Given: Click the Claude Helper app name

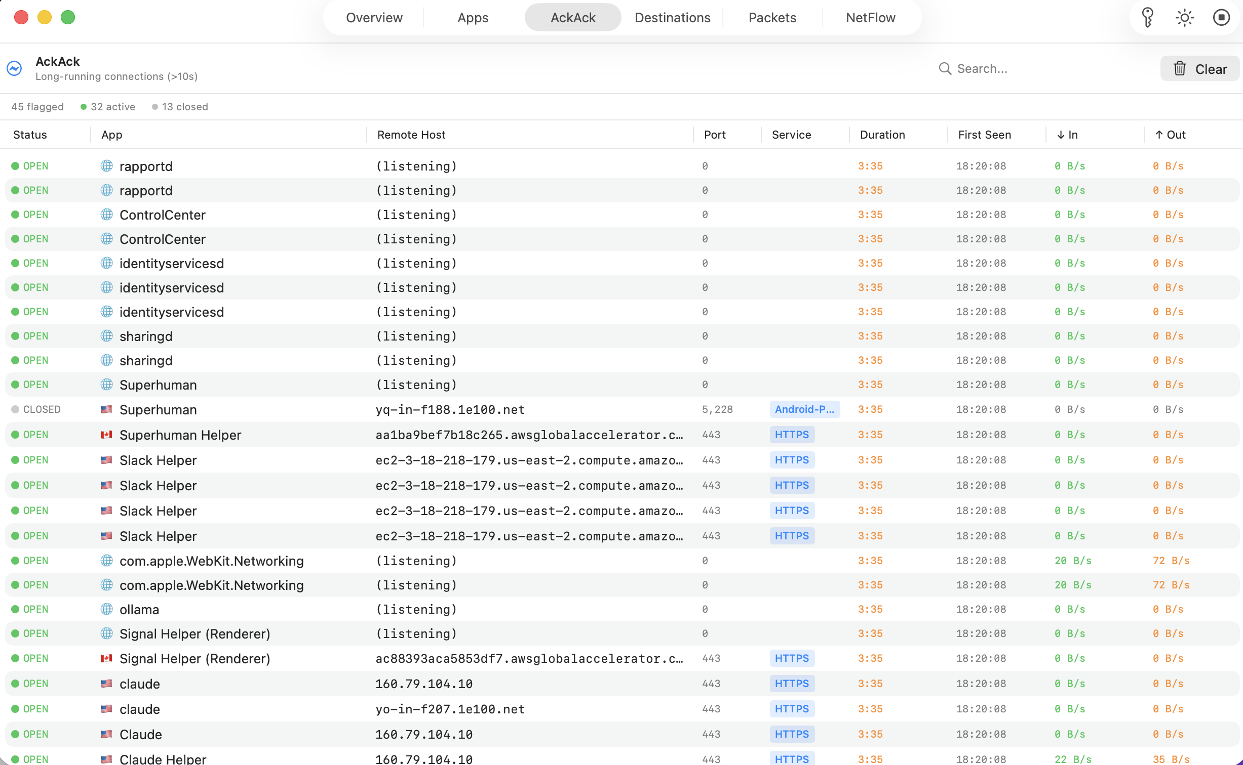Looking at the screenshot, I should pyautogui.click(x=163, y=758).
